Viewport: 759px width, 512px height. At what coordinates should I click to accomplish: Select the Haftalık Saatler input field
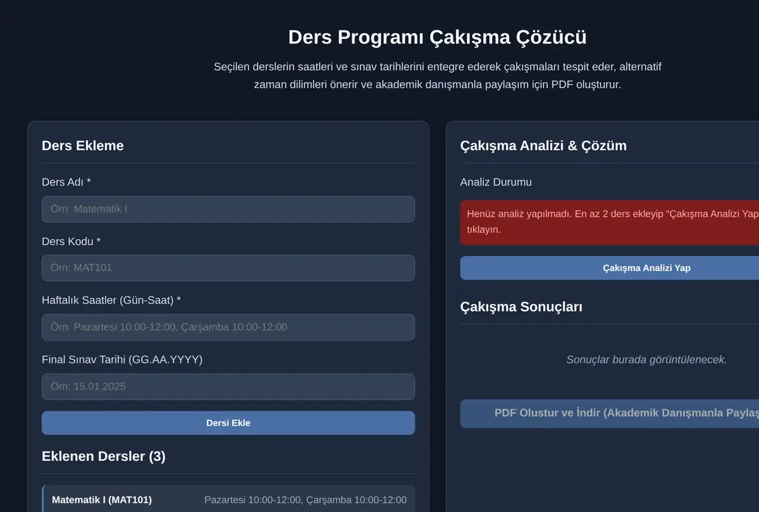(x=228, y=327)
